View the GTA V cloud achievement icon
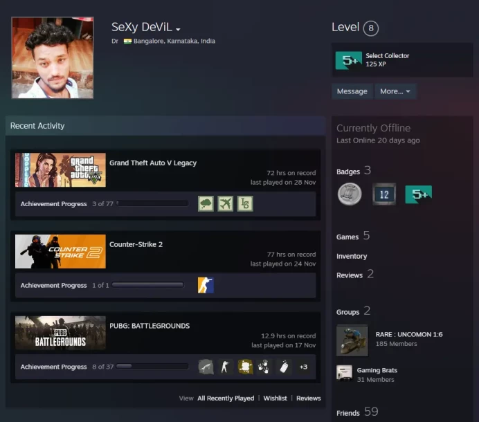479x422 pixels. pos(206,203)
